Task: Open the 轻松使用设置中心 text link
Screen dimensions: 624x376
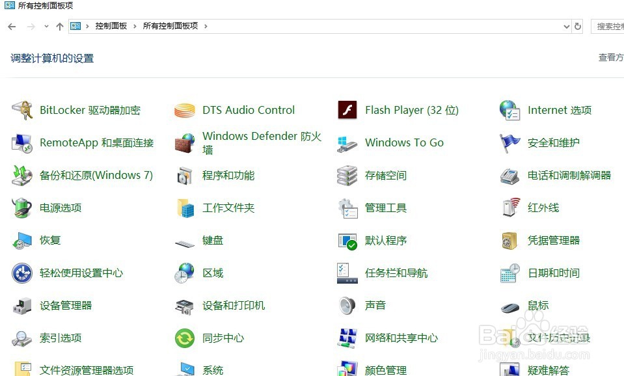Action: [81, 273]
